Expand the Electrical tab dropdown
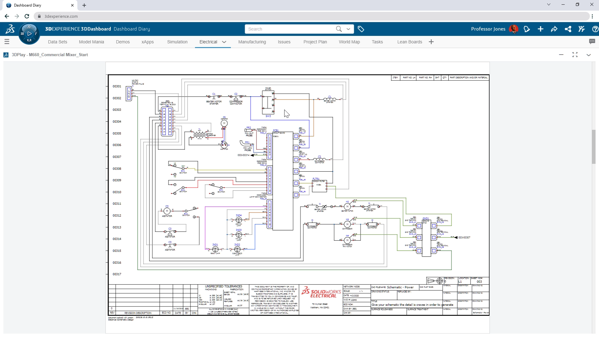The height and width of the screenshot is (337, 599). (224, 42)
